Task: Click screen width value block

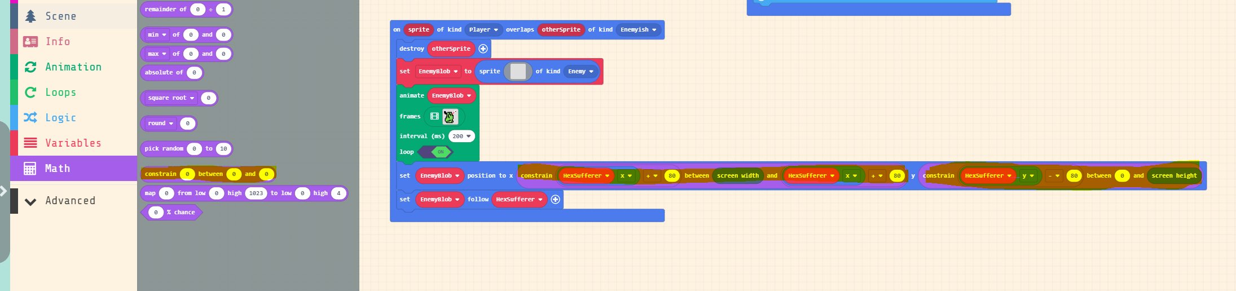Action: pyautogui.click(x=737, y=175)
